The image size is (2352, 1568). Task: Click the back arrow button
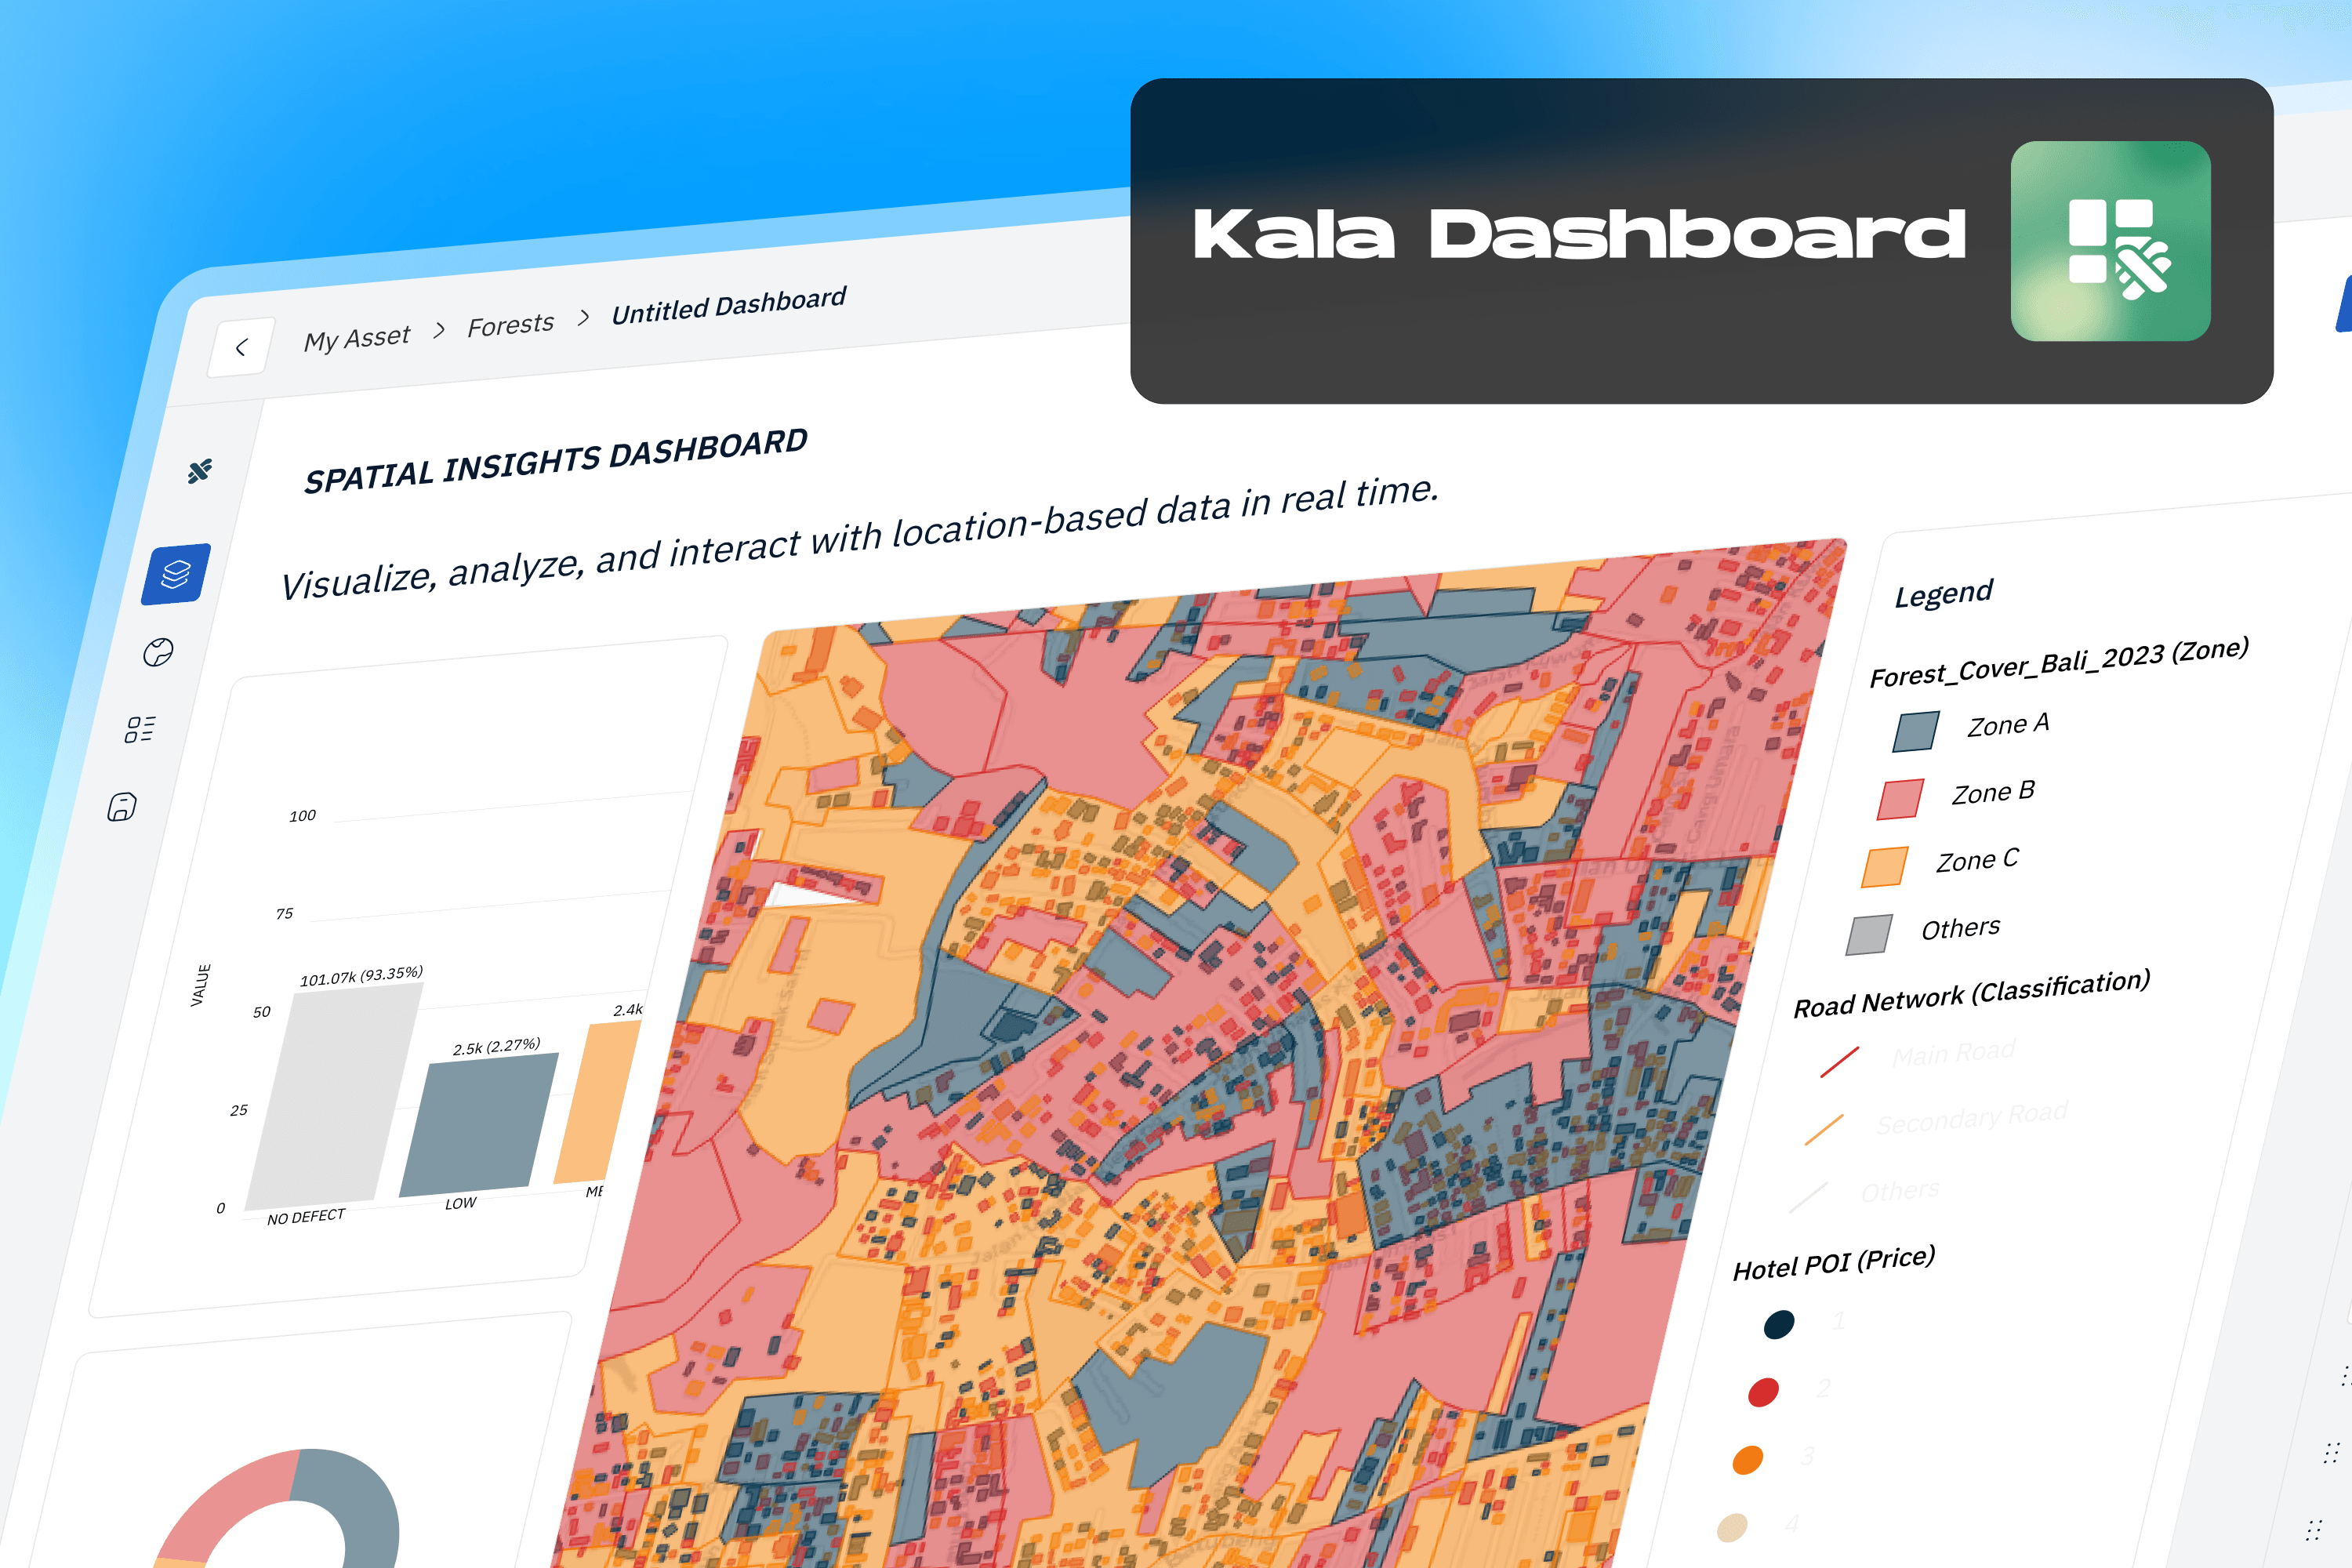click(x=241, y=347)
